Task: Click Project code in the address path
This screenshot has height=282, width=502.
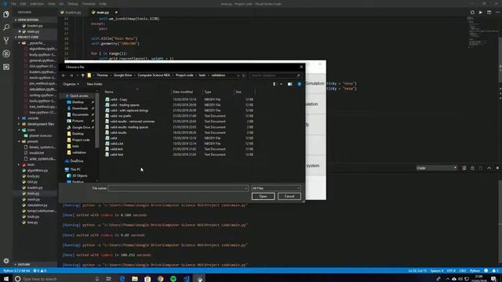Action: click(184, 75)
